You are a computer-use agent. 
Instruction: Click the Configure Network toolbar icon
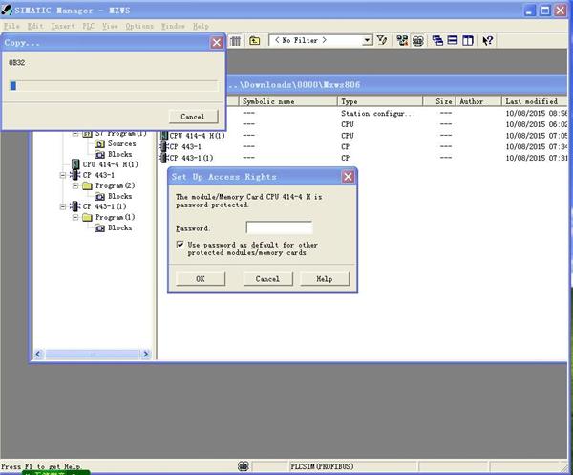[402, 40]
